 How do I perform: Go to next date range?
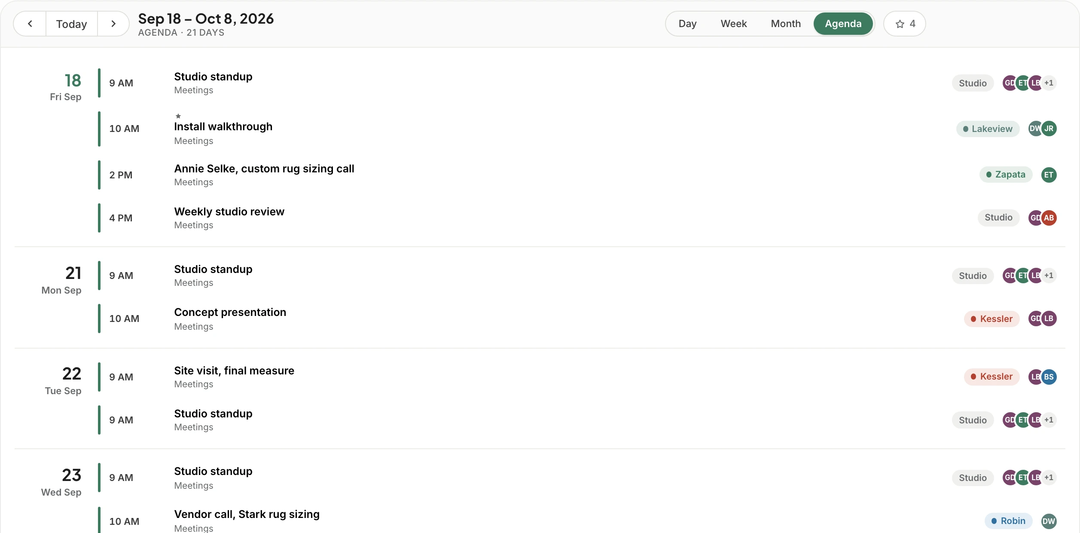113,24
